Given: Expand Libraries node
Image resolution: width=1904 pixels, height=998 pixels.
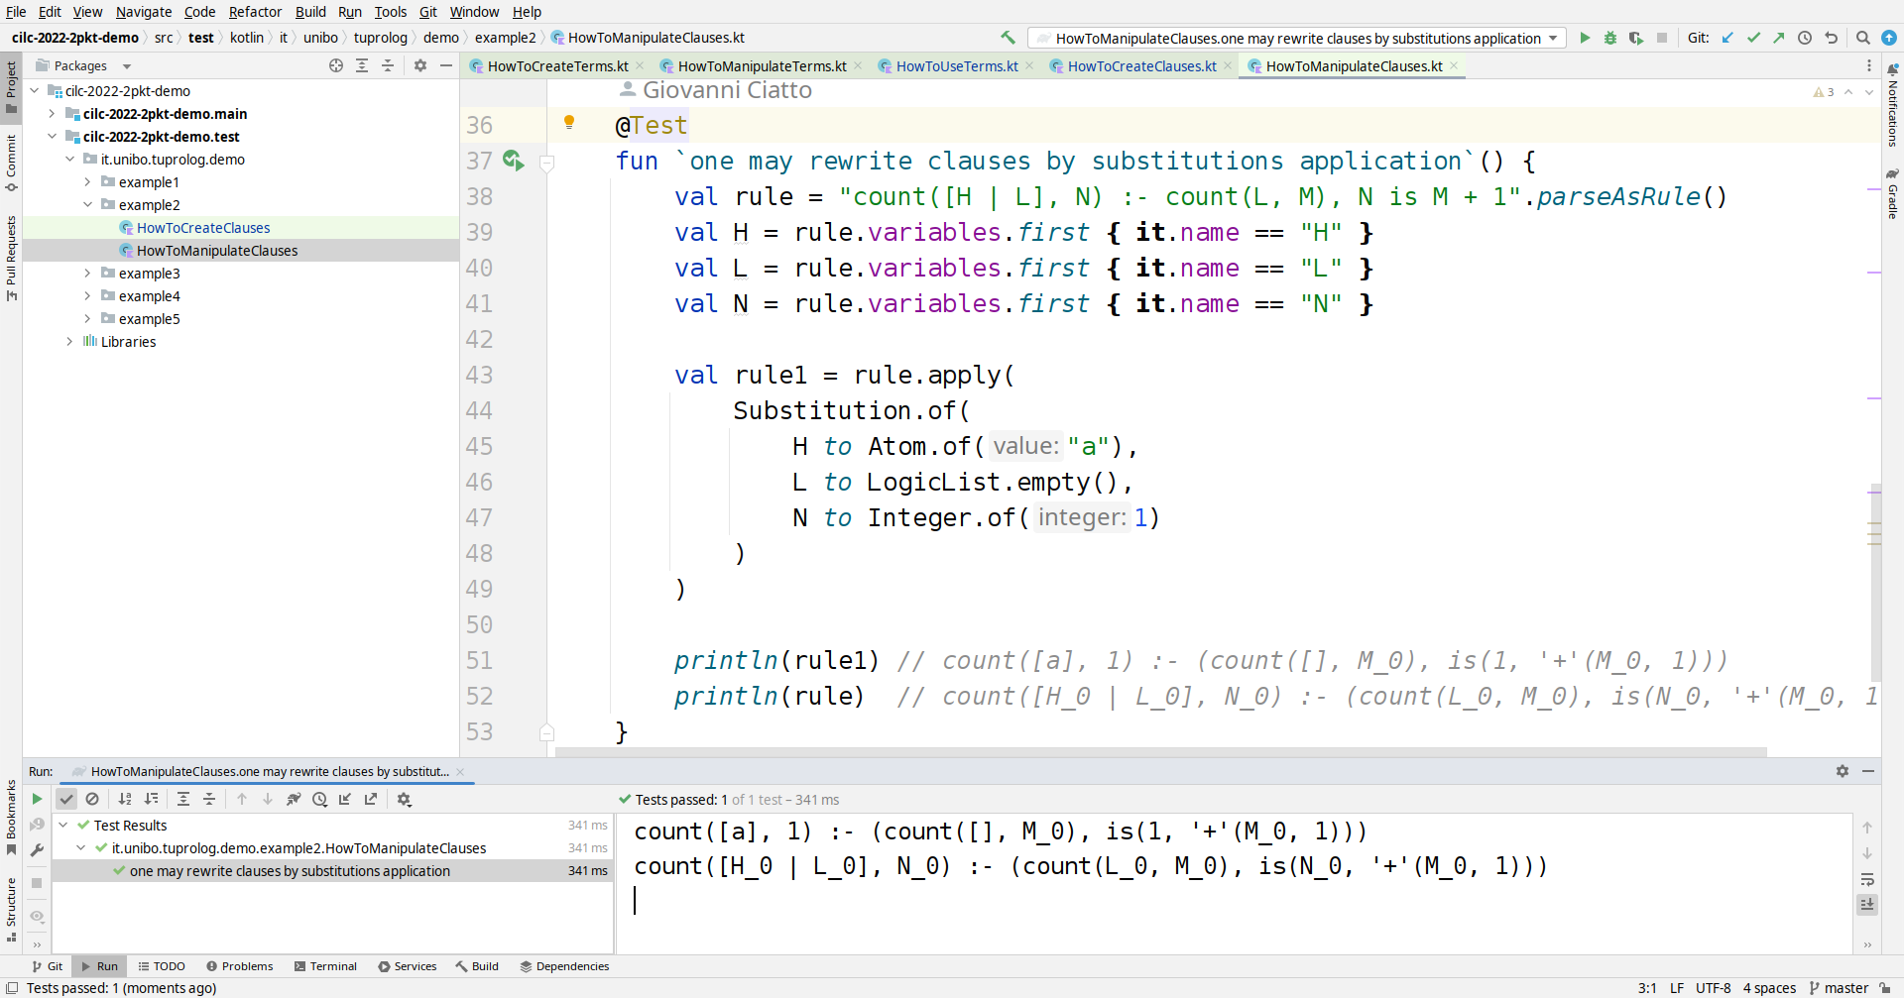Looking at the screenshot, I should [69, 342].
